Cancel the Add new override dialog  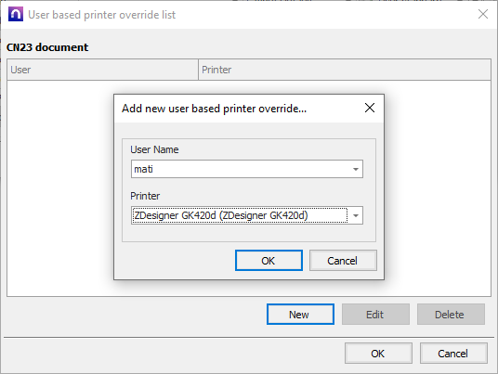point(343,261)
